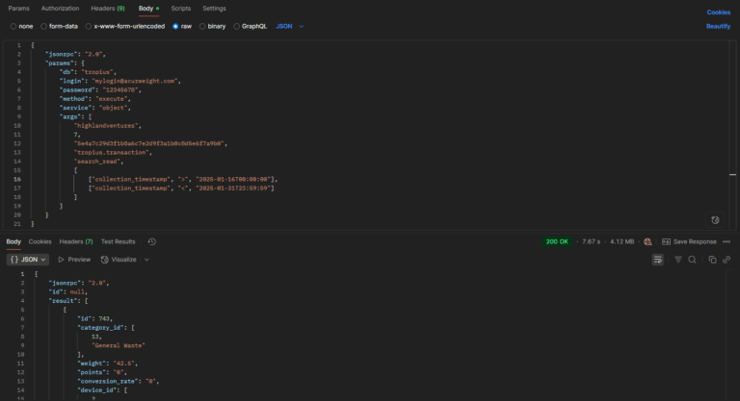Switch to the Params tab

[x=19, y=9]
